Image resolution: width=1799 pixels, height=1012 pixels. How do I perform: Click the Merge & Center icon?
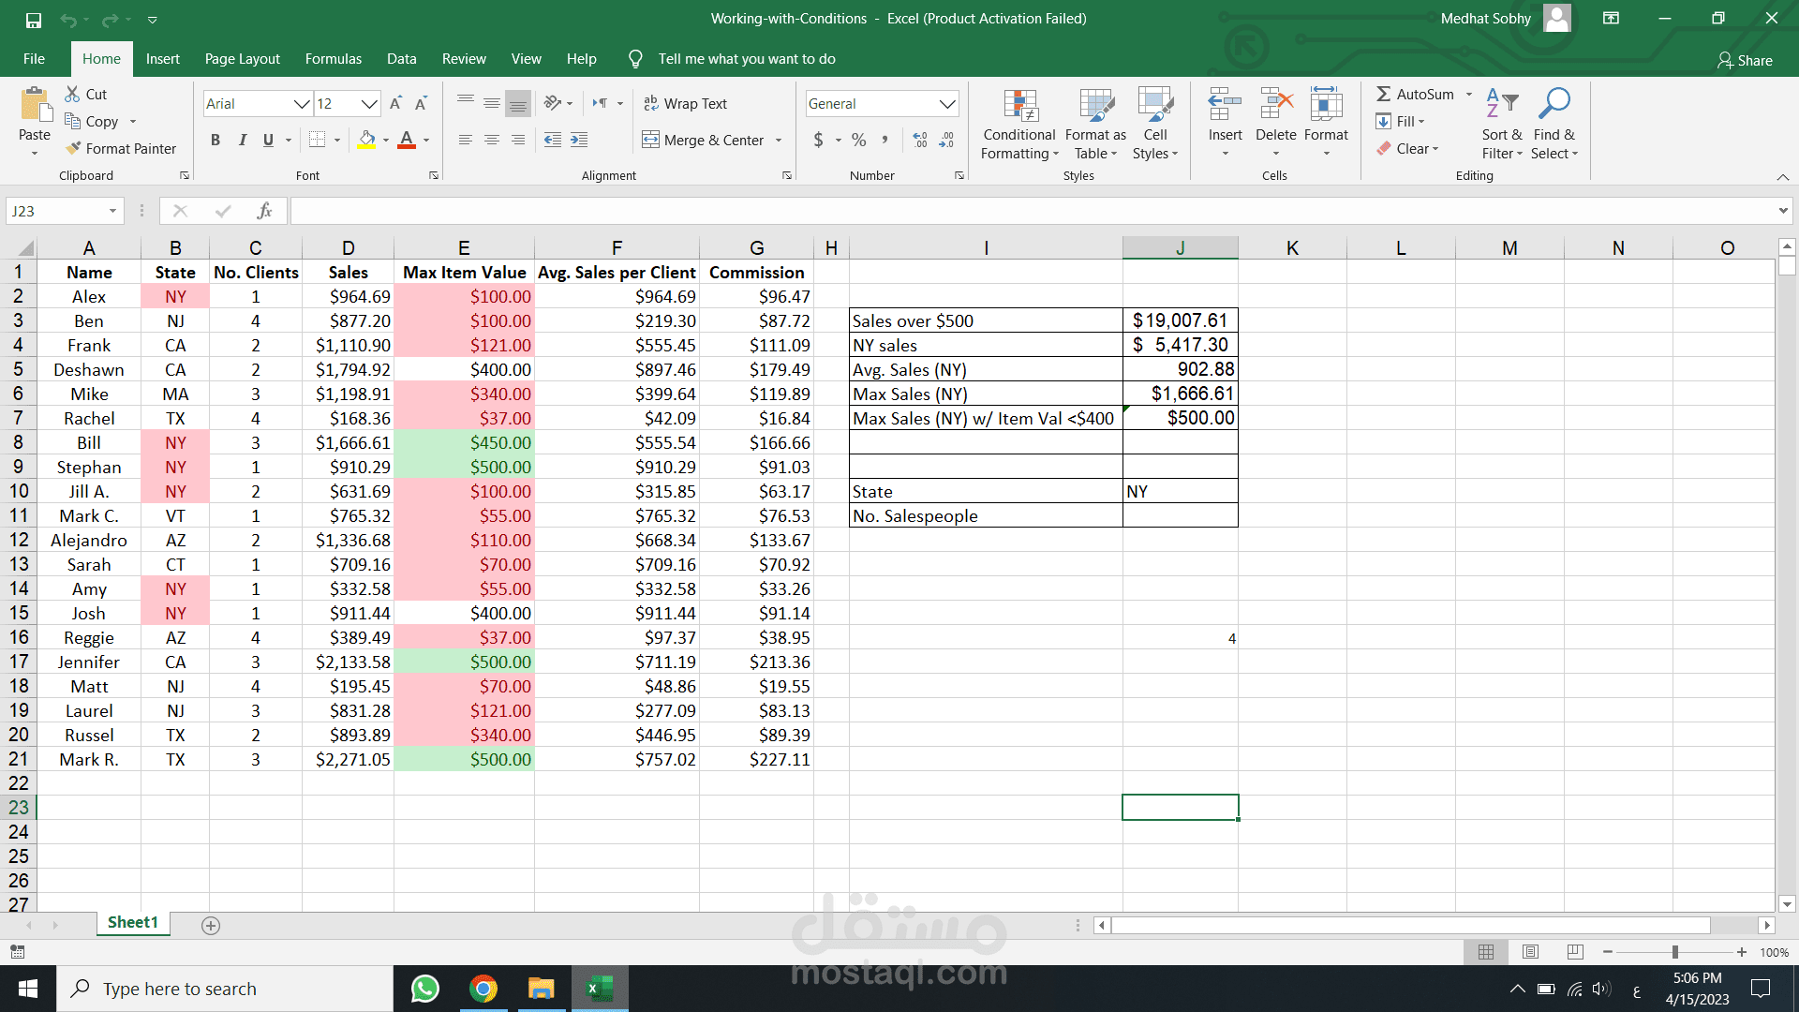[x=650, y=140]
